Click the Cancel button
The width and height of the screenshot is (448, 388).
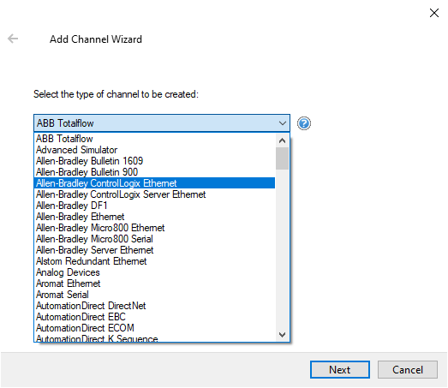pyautogui.click(x=408, y=369)
